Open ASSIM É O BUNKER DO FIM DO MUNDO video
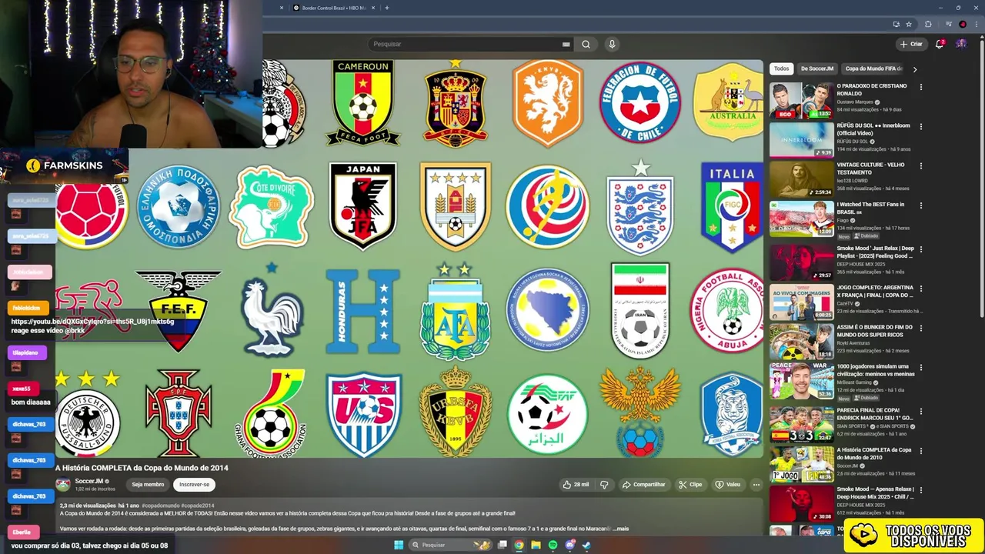985x554 pixels. [801, 342]
